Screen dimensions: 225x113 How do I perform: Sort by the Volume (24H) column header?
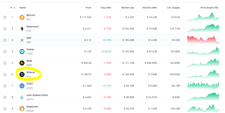(150, 8)
